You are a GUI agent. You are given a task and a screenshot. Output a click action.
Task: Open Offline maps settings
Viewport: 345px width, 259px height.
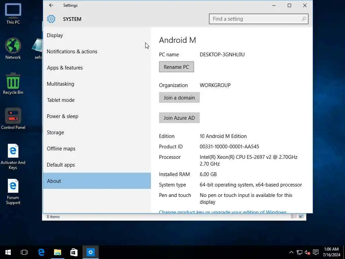click(97, 149)
